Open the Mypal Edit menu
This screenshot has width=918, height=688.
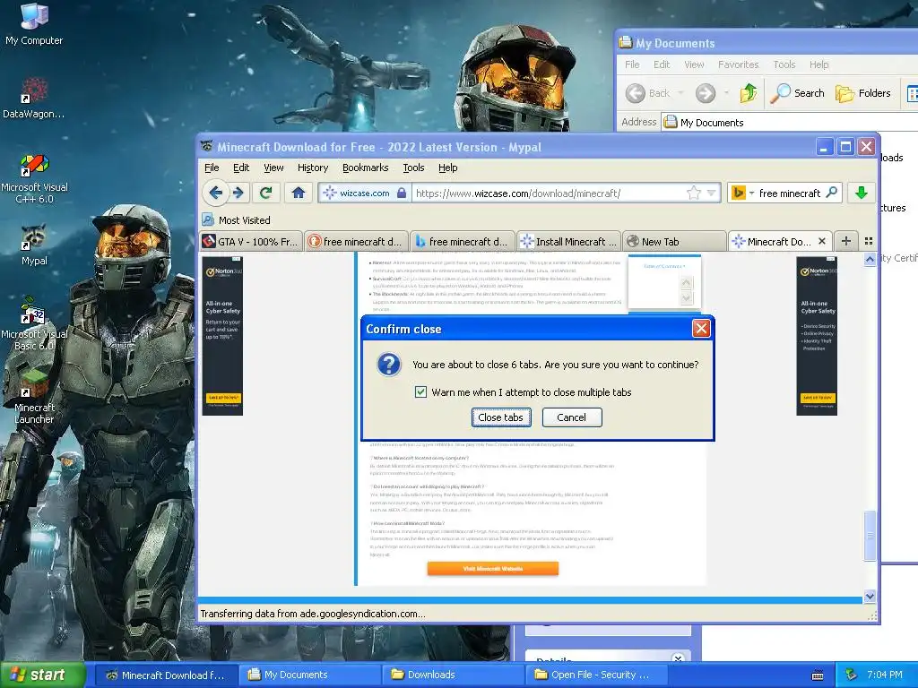(240, 168)
